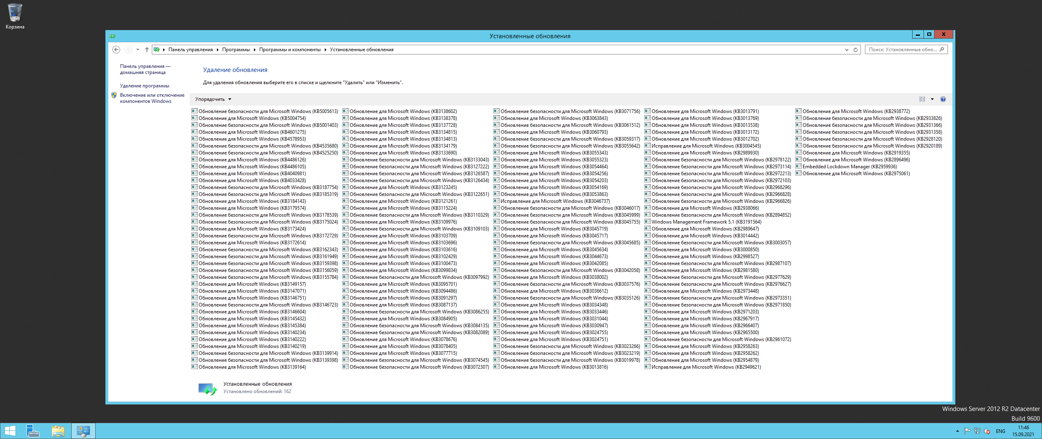Image resolution: width=1042 pixels, height=439 pixels.
Task: Click the Forward navigation arrow
Action: pos(128,50)
